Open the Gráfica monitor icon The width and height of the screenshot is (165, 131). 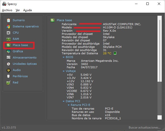pyautogui.click(x=8, y=52)
